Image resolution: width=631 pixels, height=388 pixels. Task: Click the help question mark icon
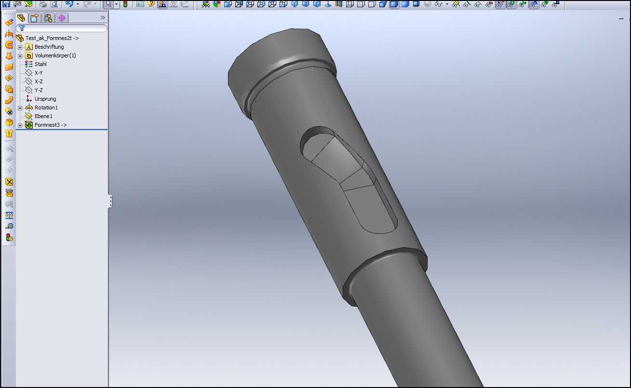point(151,4)
